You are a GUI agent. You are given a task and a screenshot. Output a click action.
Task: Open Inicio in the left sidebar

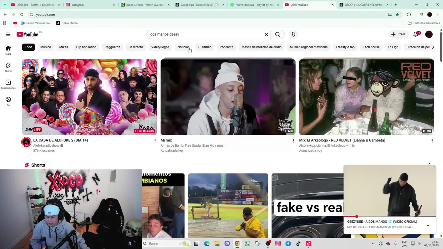pos(8,50)
